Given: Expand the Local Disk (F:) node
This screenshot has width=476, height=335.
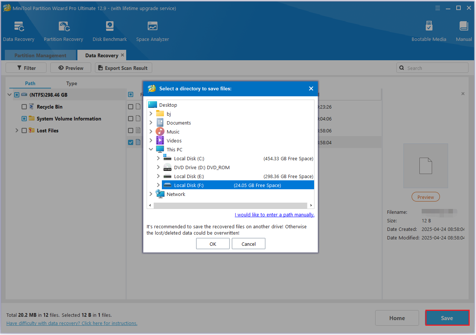Looking at the screenshot, I should pyautogui.click(x=158, y=185).
